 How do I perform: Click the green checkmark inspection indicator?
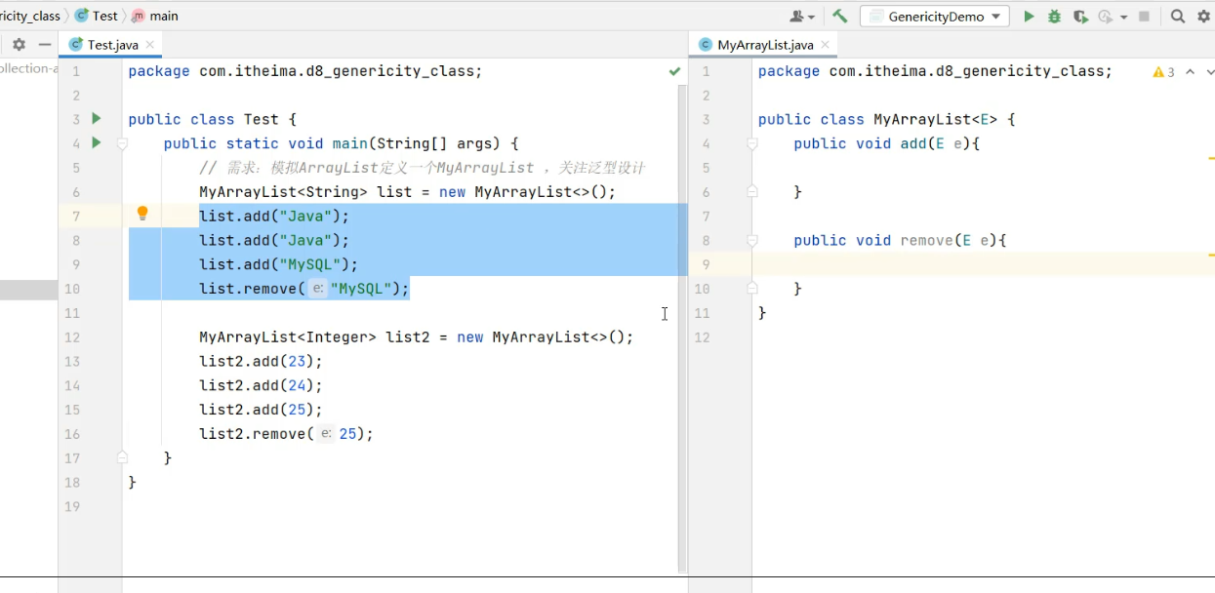(x=674, y=71)
